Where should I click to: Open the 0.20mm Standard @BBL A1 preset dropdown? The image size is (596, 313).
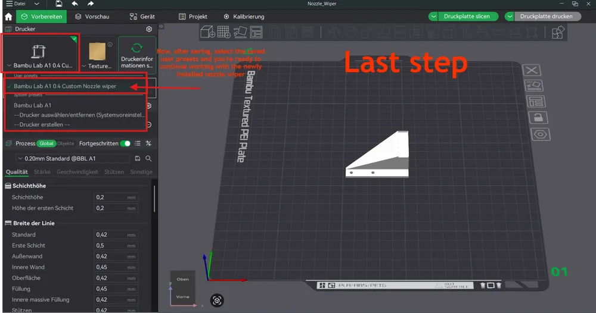click(x=73, y=159)
